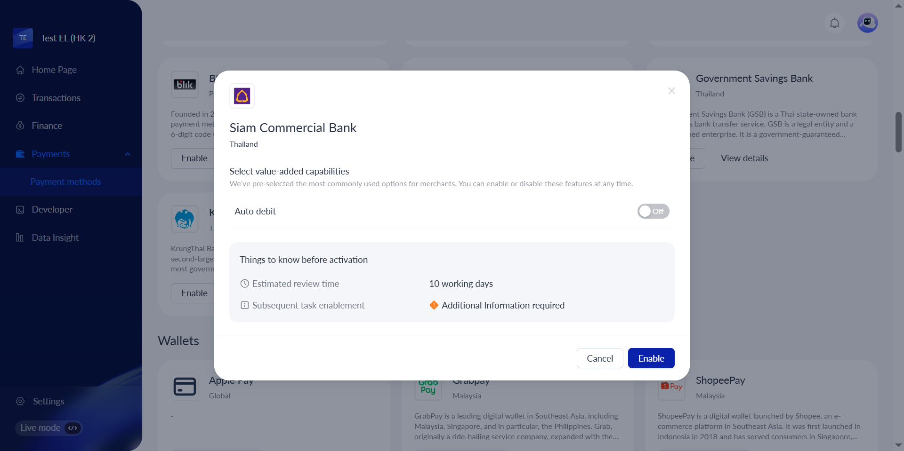Click the Apple Pay card icon

[185, 387]
